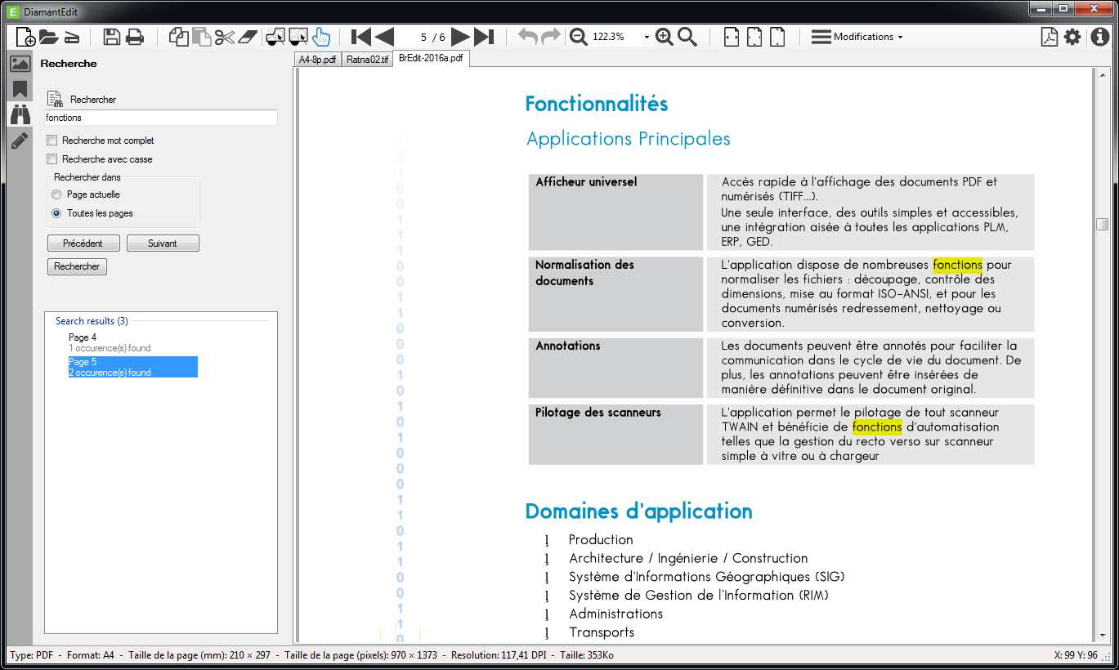The height and width of the screenshot is (670, 1119).
Task: Cut selection with the scissors icon
Action: pyautogui.click(x=225, y=37)
